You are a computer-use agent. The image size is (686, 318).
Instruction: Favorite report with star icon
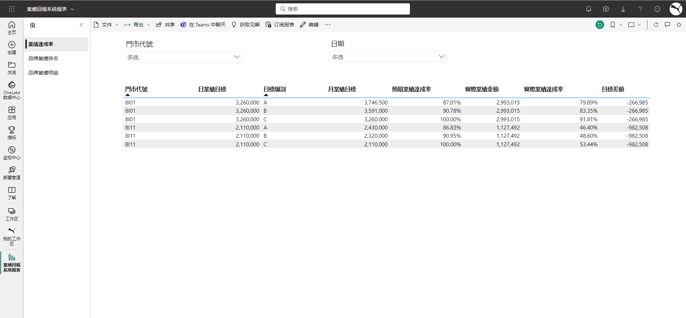(x=679, y=25)
